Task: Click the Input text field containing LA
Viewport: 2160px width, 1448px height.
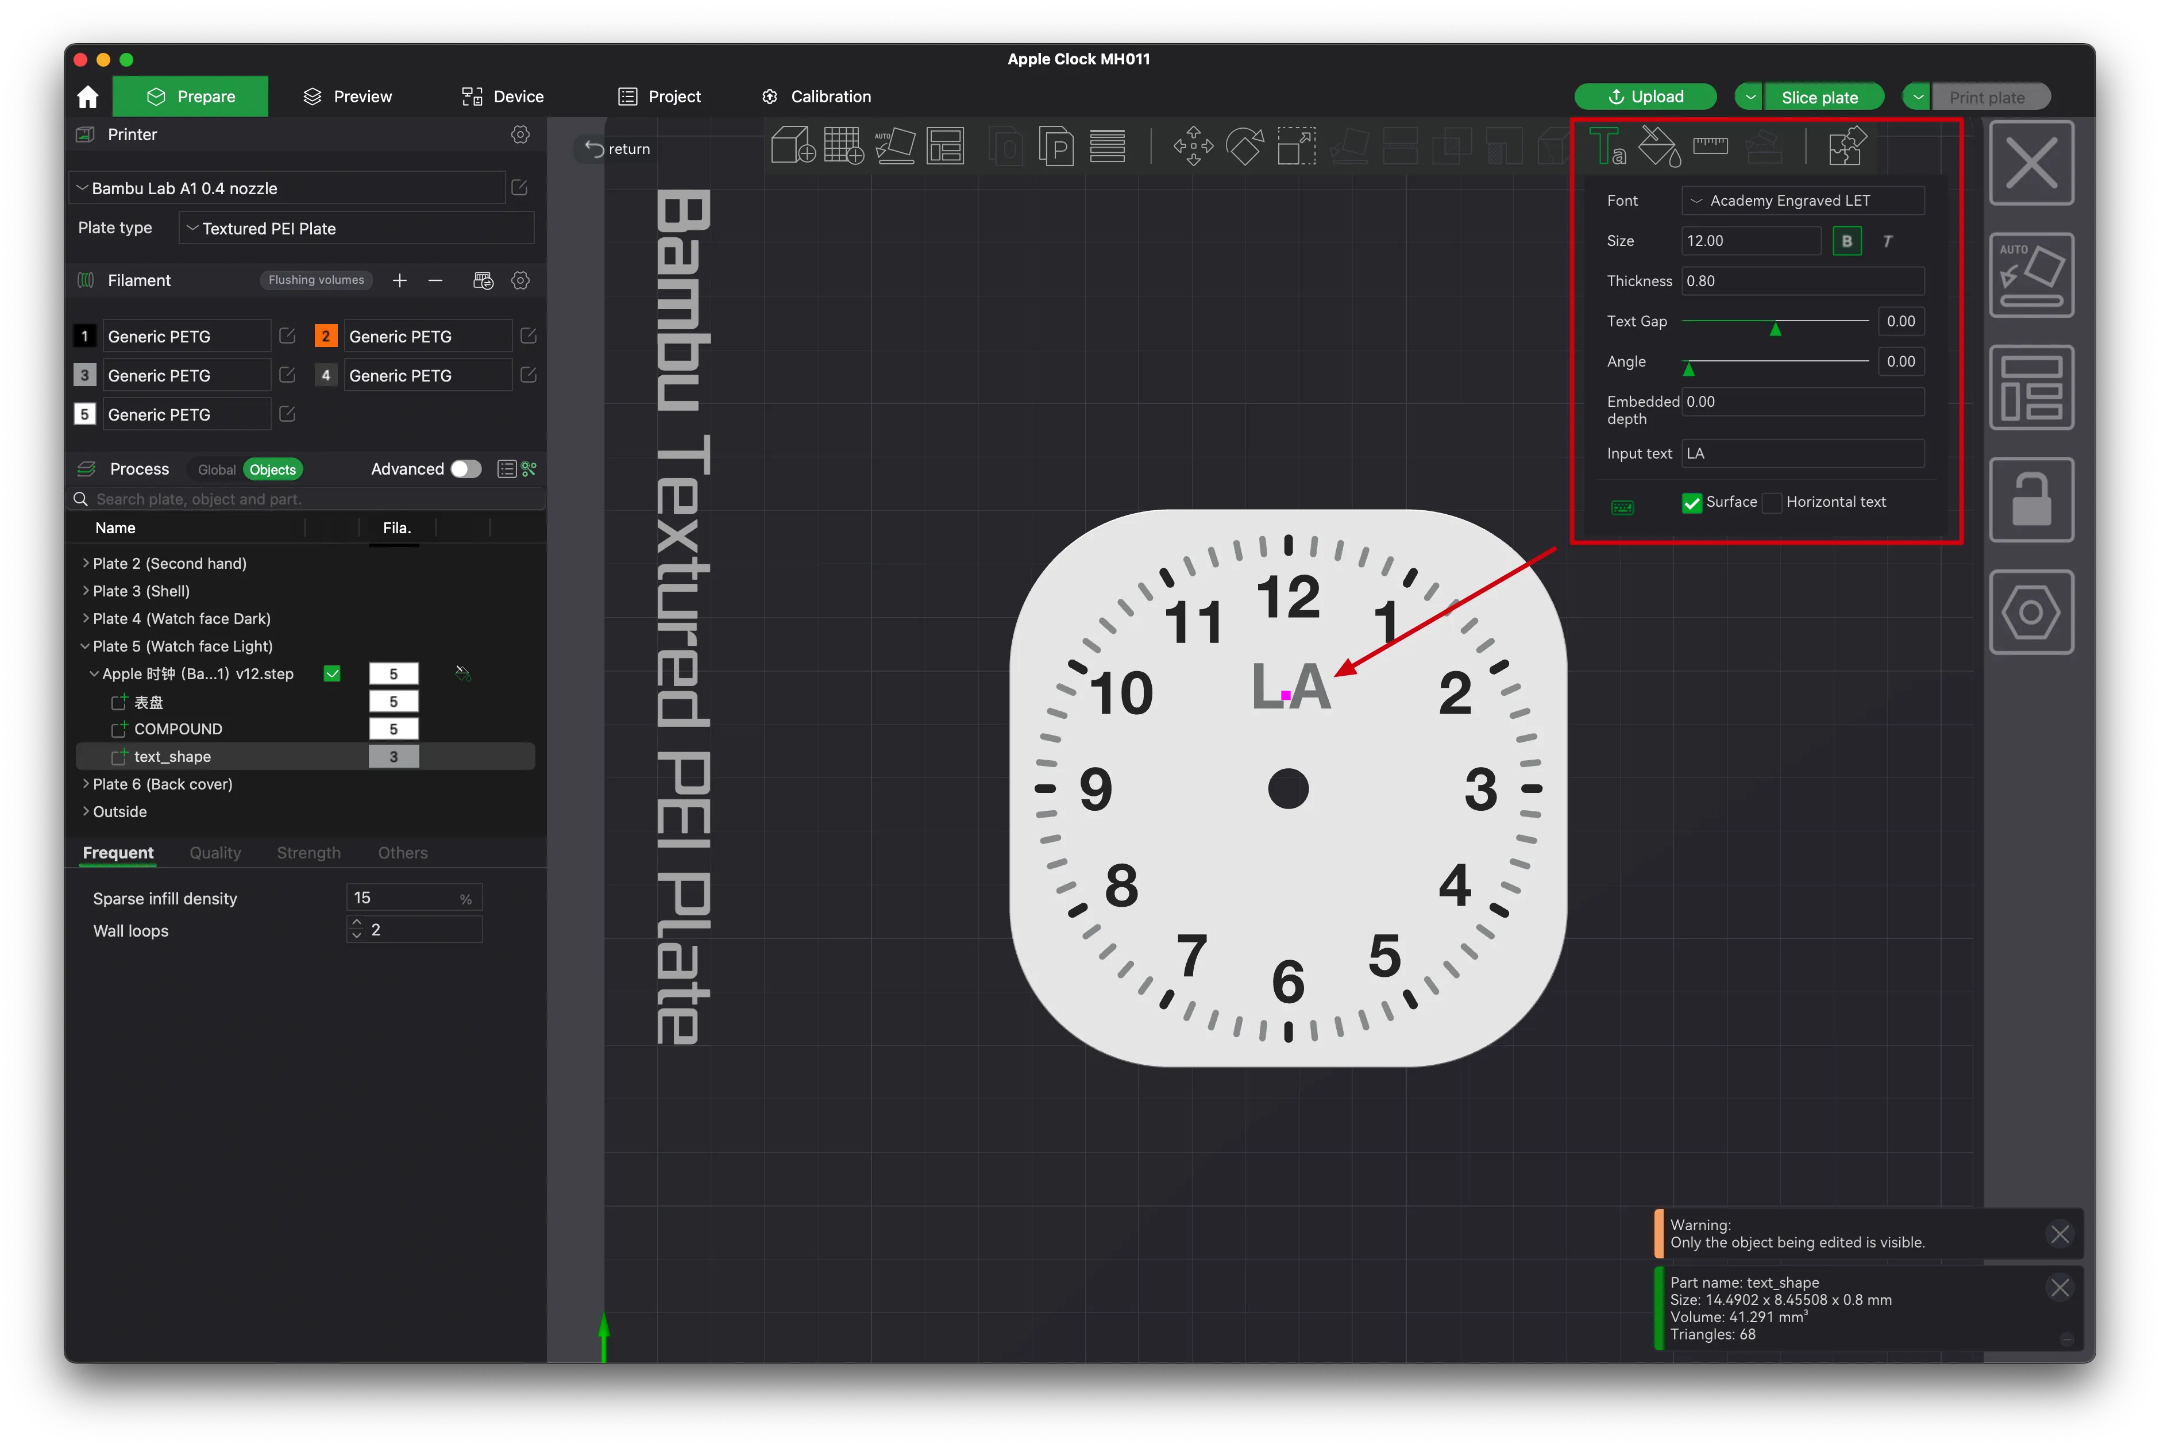Action: (x=1803, y=453)
